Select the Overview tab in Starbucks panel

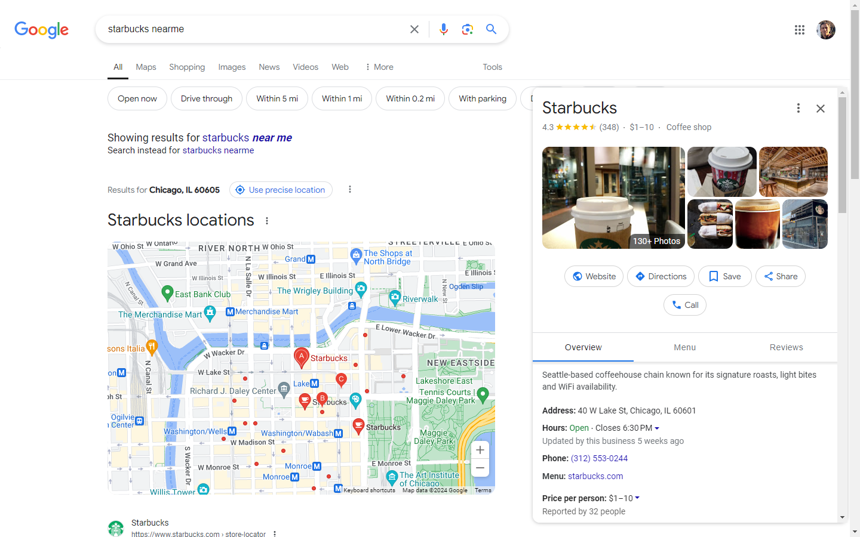coord(583,347)
